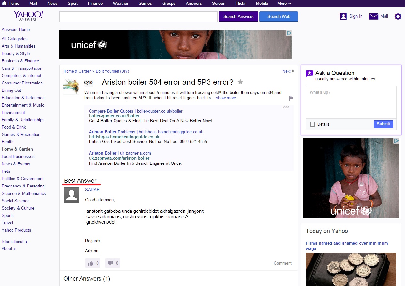Select Computers & Internet category
The height and width of the screenshot is (286, 405).
pyautogui.click(x=21, y=76)
